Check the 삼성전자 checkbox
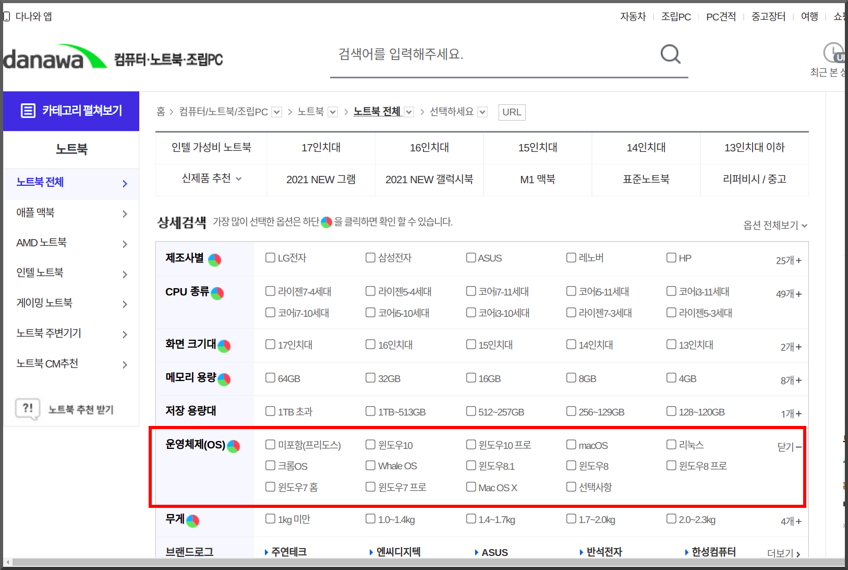Screen dimensions: 848x570 click(x=370, y=257)
